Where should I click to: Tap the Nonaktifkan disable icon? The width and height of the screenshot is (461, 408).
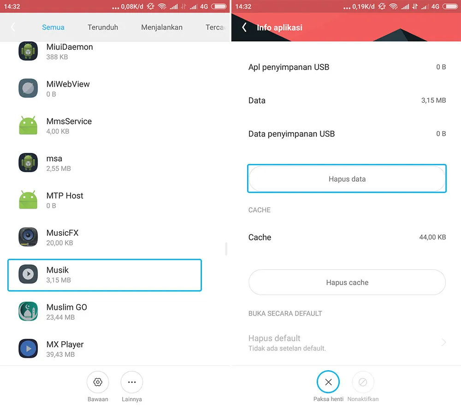[x=363, y=382]
